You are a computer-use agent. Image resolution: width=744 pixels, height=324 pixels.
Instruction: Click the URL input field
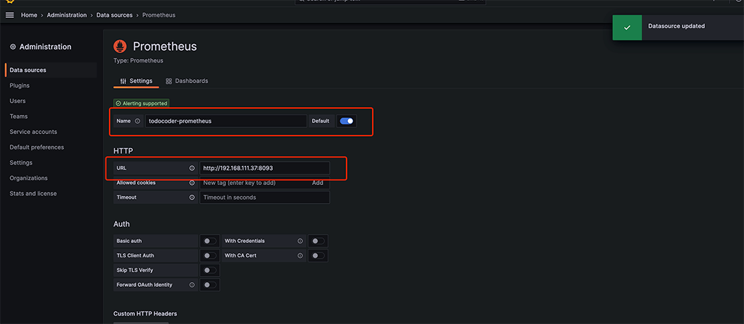coord(265,168)
